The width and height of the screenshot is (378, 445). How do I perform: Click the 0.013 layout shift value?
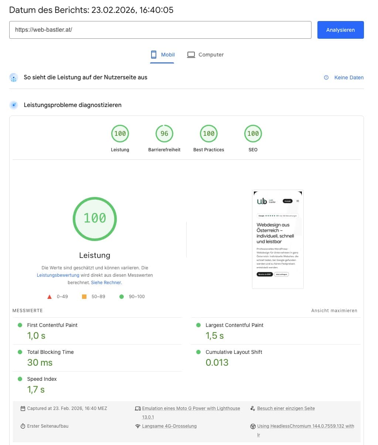tap(217, 363)
